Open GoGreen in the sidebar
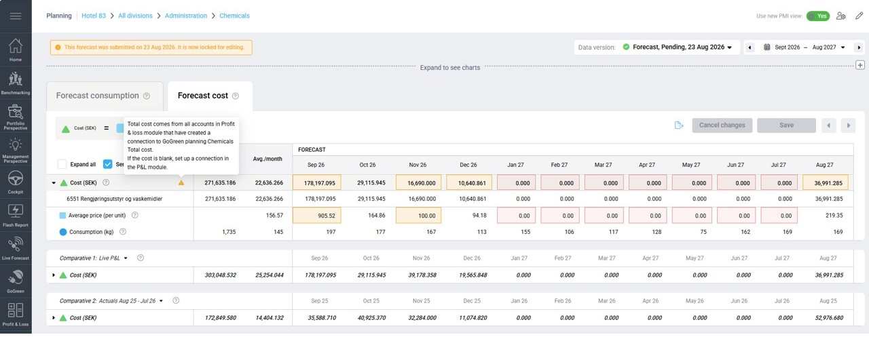 (16, 280)
